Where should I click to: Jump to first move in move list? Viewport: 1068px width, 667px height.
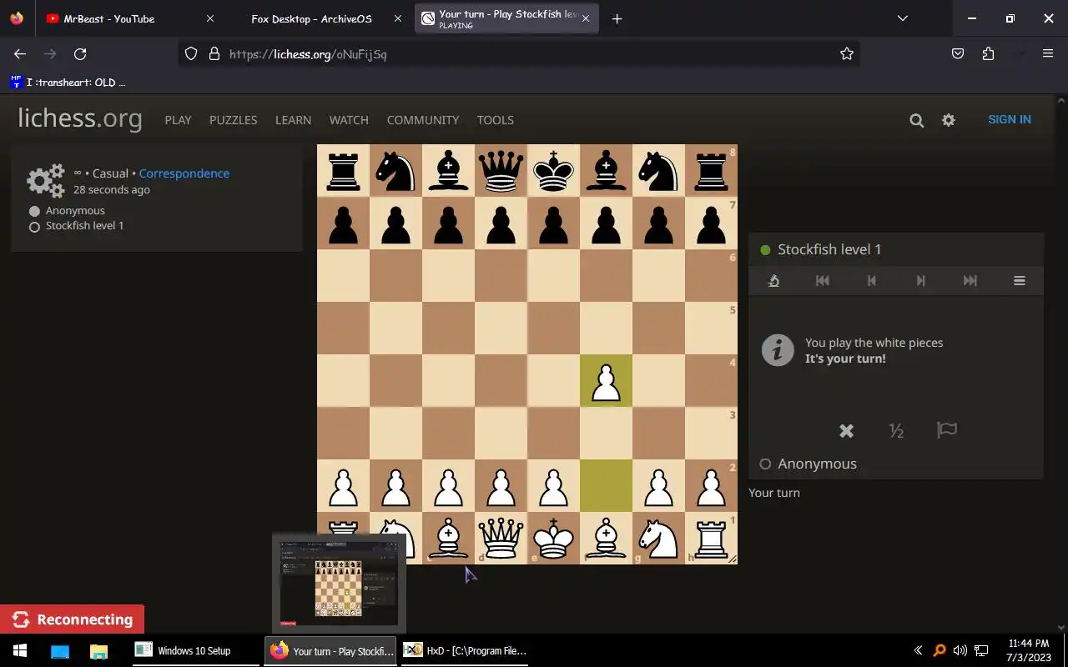[x=823, y=281]
